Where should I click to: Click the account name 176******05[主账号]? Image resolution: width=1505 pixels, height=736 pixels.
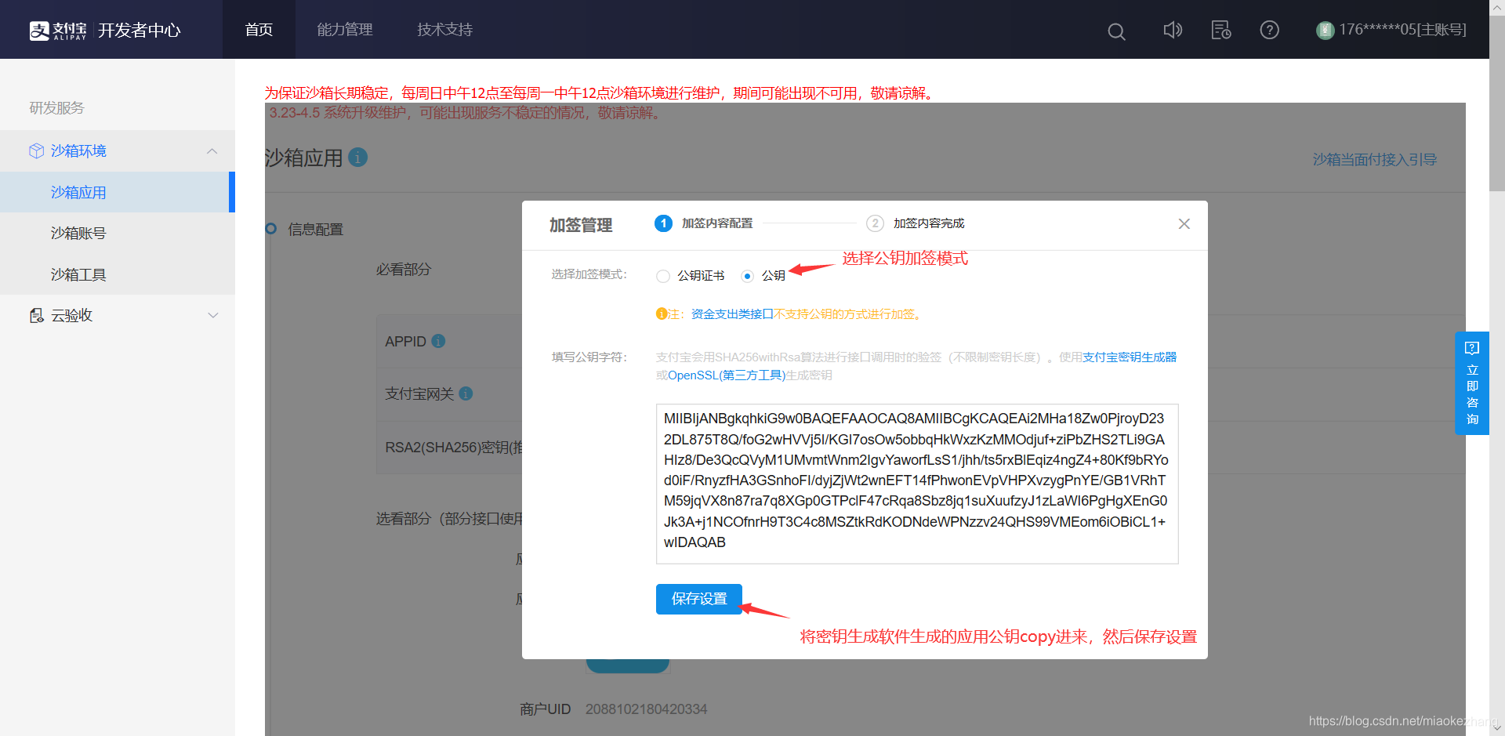click(1402, 30)
